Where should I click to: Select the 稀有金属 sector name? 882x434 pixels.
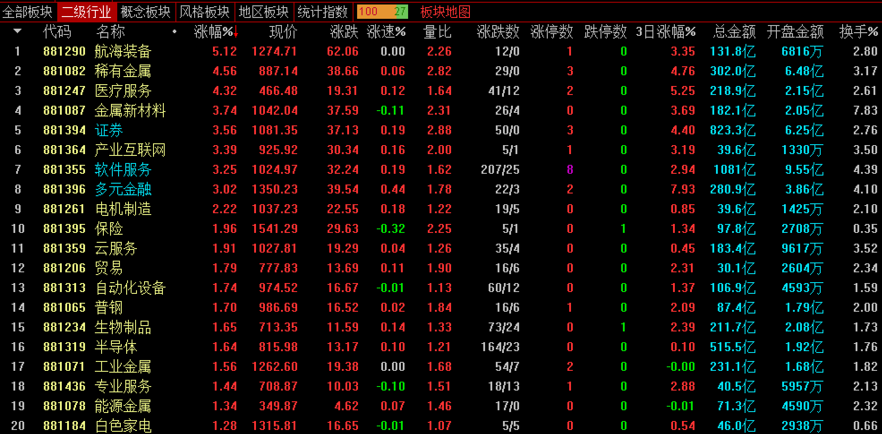click(123, 71)
